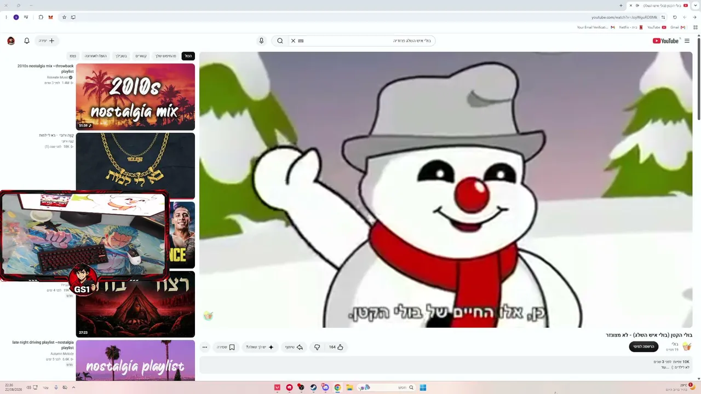Go forward in browser history
This screenshot has height=394, width=701.
tap(685, 17)
